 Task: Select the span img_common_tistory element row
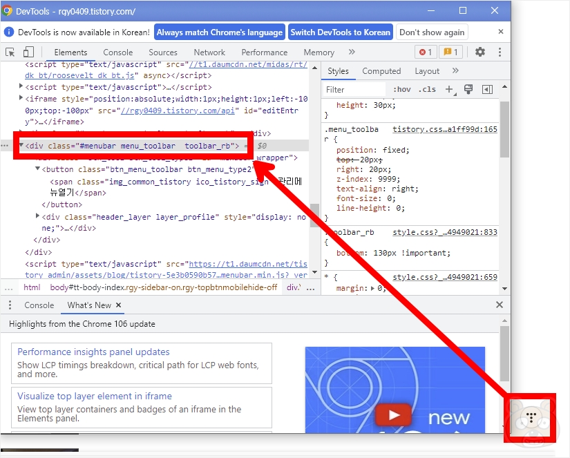(175, 187)
